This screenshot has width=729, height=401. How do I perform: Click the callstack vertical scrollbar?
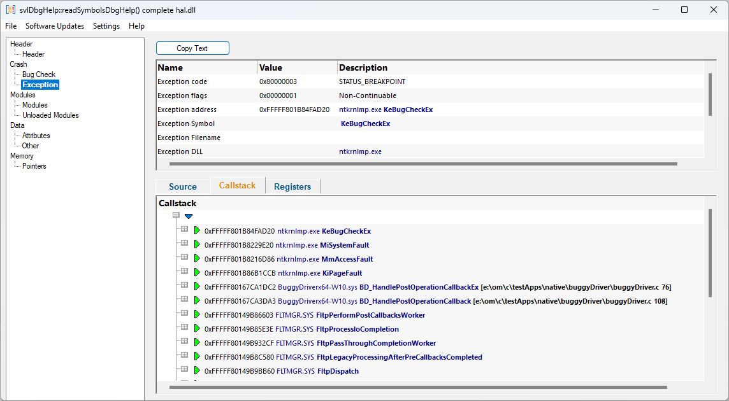710,253
